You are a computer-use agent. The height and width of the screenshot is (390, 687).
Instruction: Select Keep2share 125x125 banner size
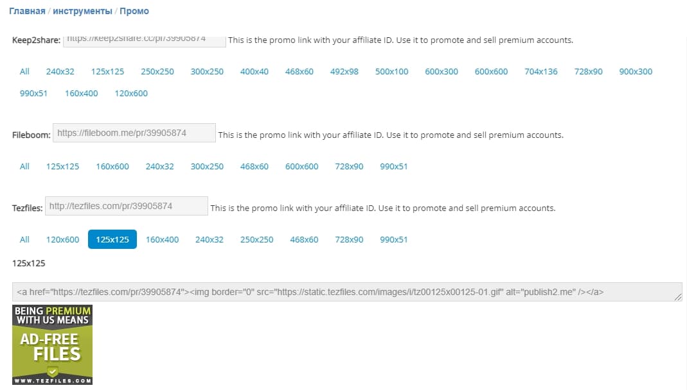[x=107, y=71]
